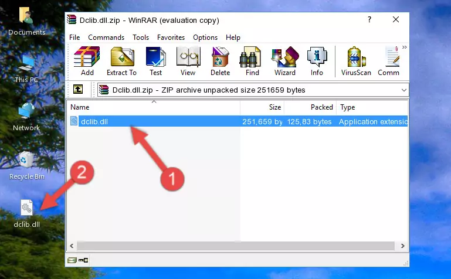Sort list by Packed column

coord(310,107)
